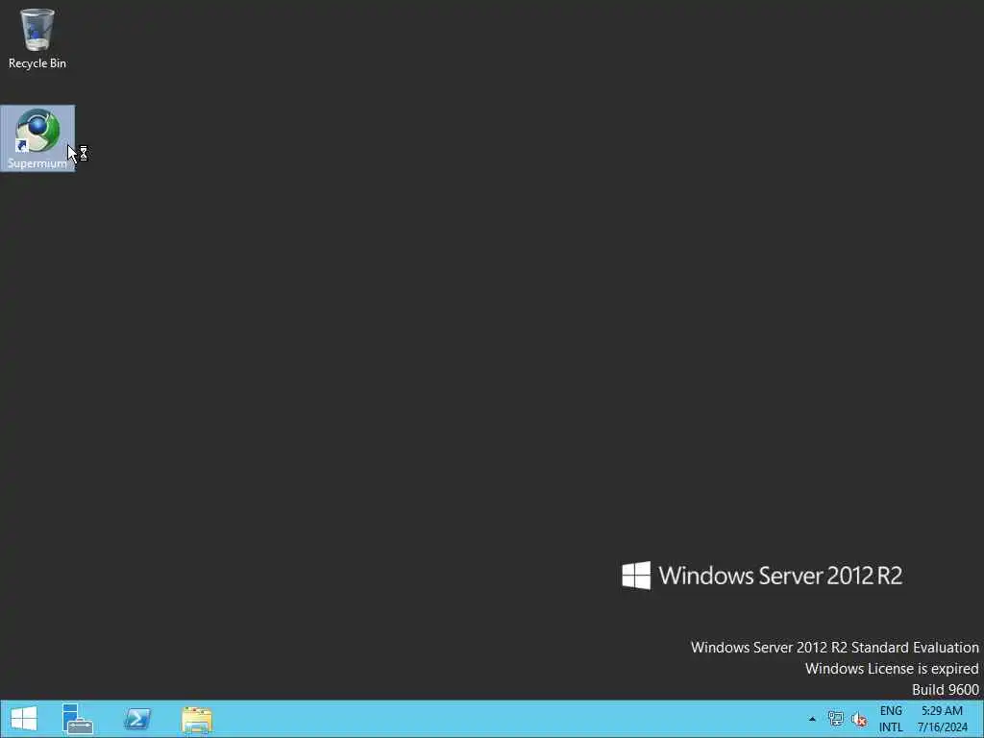This screenshot has width=984, height=738.
Task: Click the network status tray icon
Action: [x=835, y=719]
